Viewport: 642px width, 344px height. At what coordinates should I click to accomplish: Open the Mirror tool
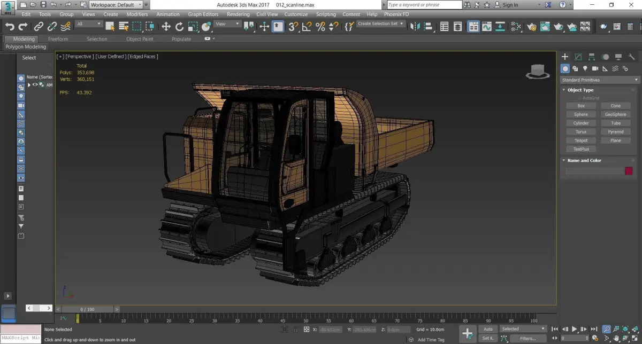click(416, 26)
